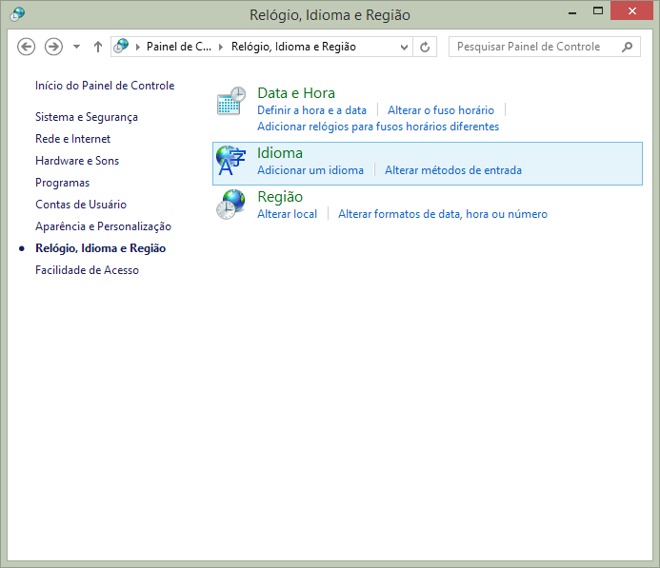Image resolution: width=660 pixels, height=568 pixels.
Task: Open the Data e Hora heading
Action: (296, 93)
